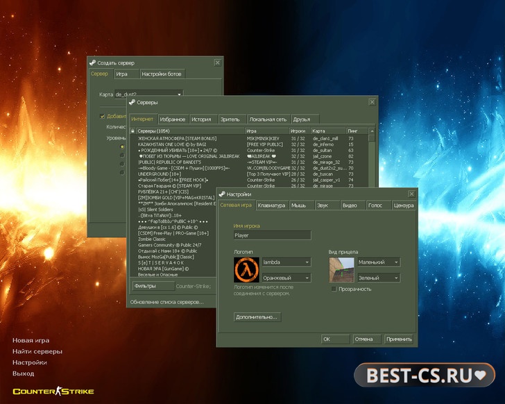Select server Старая Гвардия © [STEAM VIP]
The image size is (505, 404).
coord(248,185)
